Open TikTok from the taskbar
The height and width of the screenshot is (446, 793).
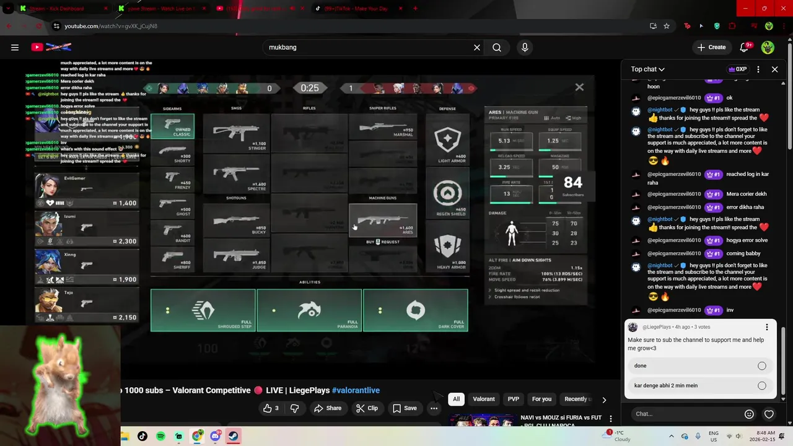[142, 436]
